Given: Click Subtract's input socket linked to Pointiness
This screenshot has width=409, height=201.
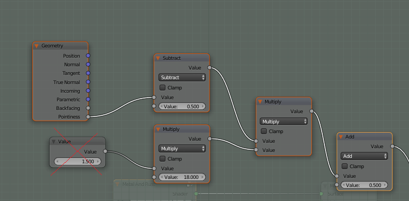Looking at the screenshot, I should tap(154, 98).
